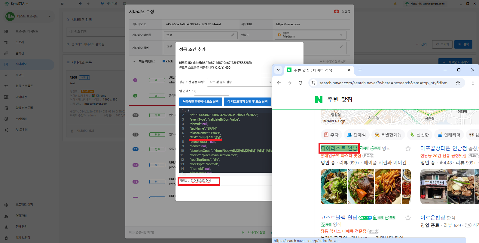Open the 삭제 보관함 trash icon
479x243 pixels.
pyautogui.click(x=6, y=238)
